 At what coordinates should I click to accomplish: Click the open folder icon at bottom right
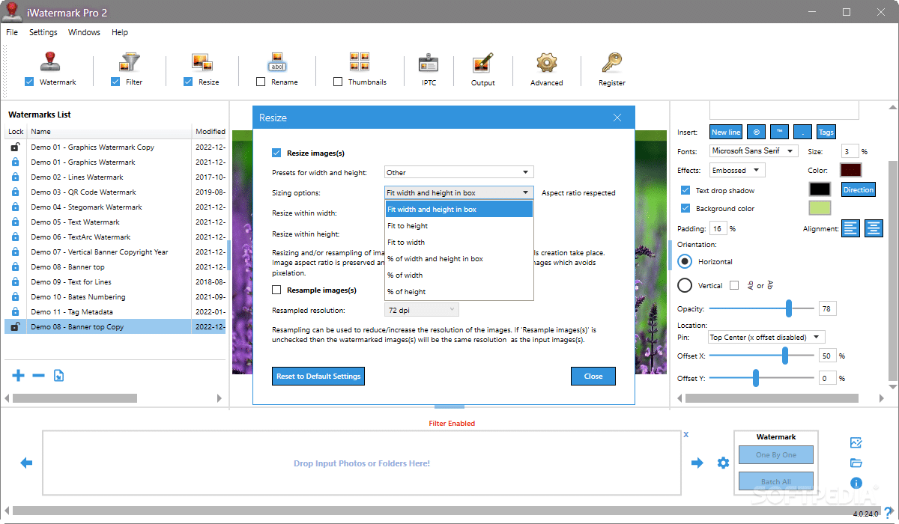pos(856,463)
